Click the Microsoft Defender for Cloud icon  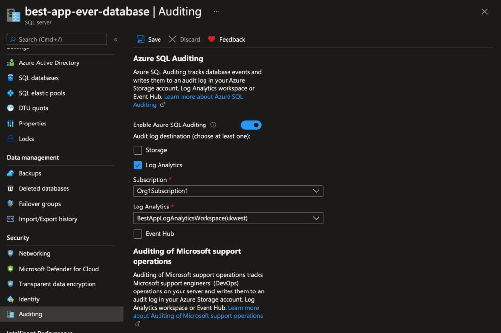(11, 269)
